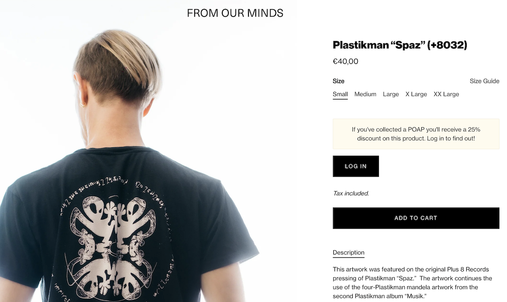Select size Small
The width and height of the screenshot is (507, 302).
[x=340, y=94]
